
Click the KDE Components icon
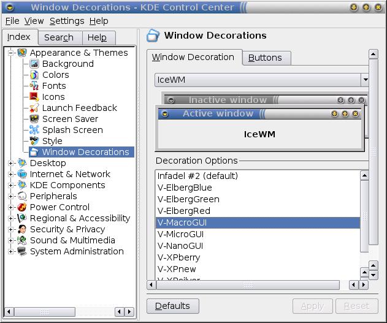click(22, 185)
